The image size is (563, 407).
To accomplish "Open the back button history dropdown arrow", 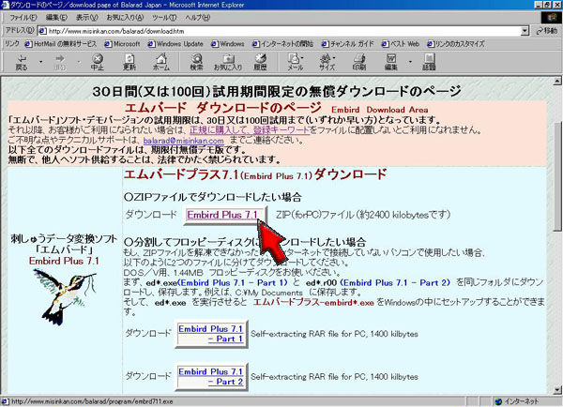I will (x=40, y=62).
